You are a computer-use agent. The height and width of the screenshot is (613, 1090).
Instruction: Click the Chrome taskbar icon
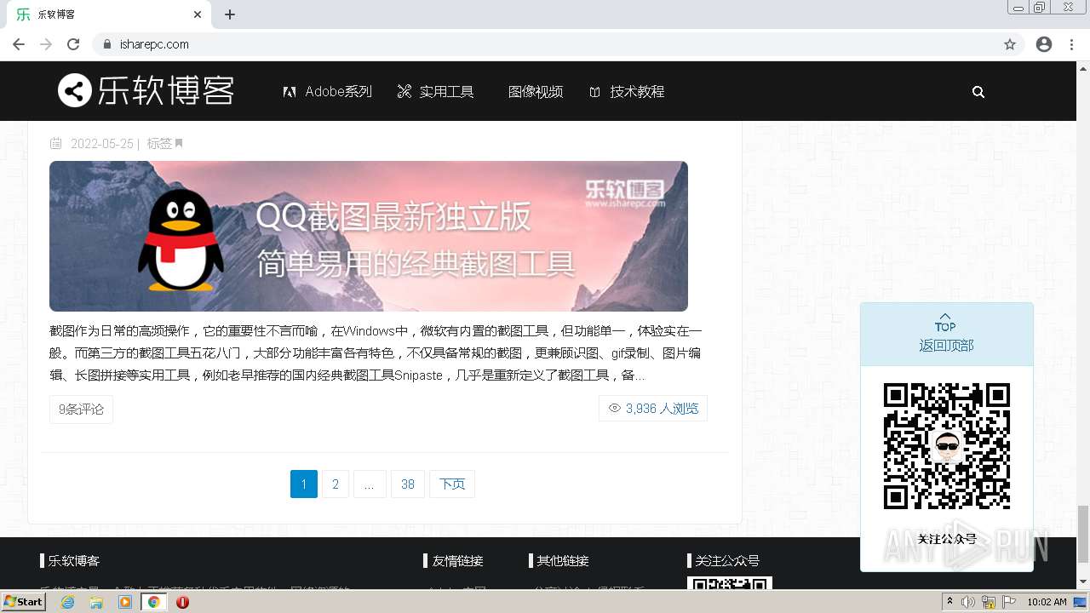tap(154, 602)
